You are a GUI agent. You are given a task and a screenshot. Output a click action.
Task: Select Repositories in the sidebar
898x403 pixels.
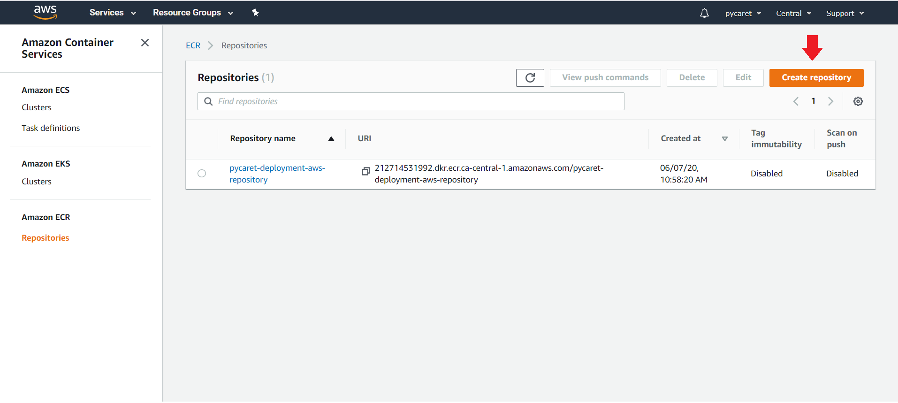(x=46, y=238)
